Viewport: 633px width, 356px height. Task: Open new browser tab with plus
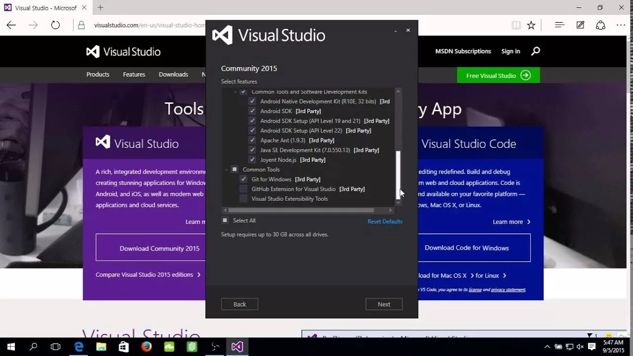click(x=100, y=7)
